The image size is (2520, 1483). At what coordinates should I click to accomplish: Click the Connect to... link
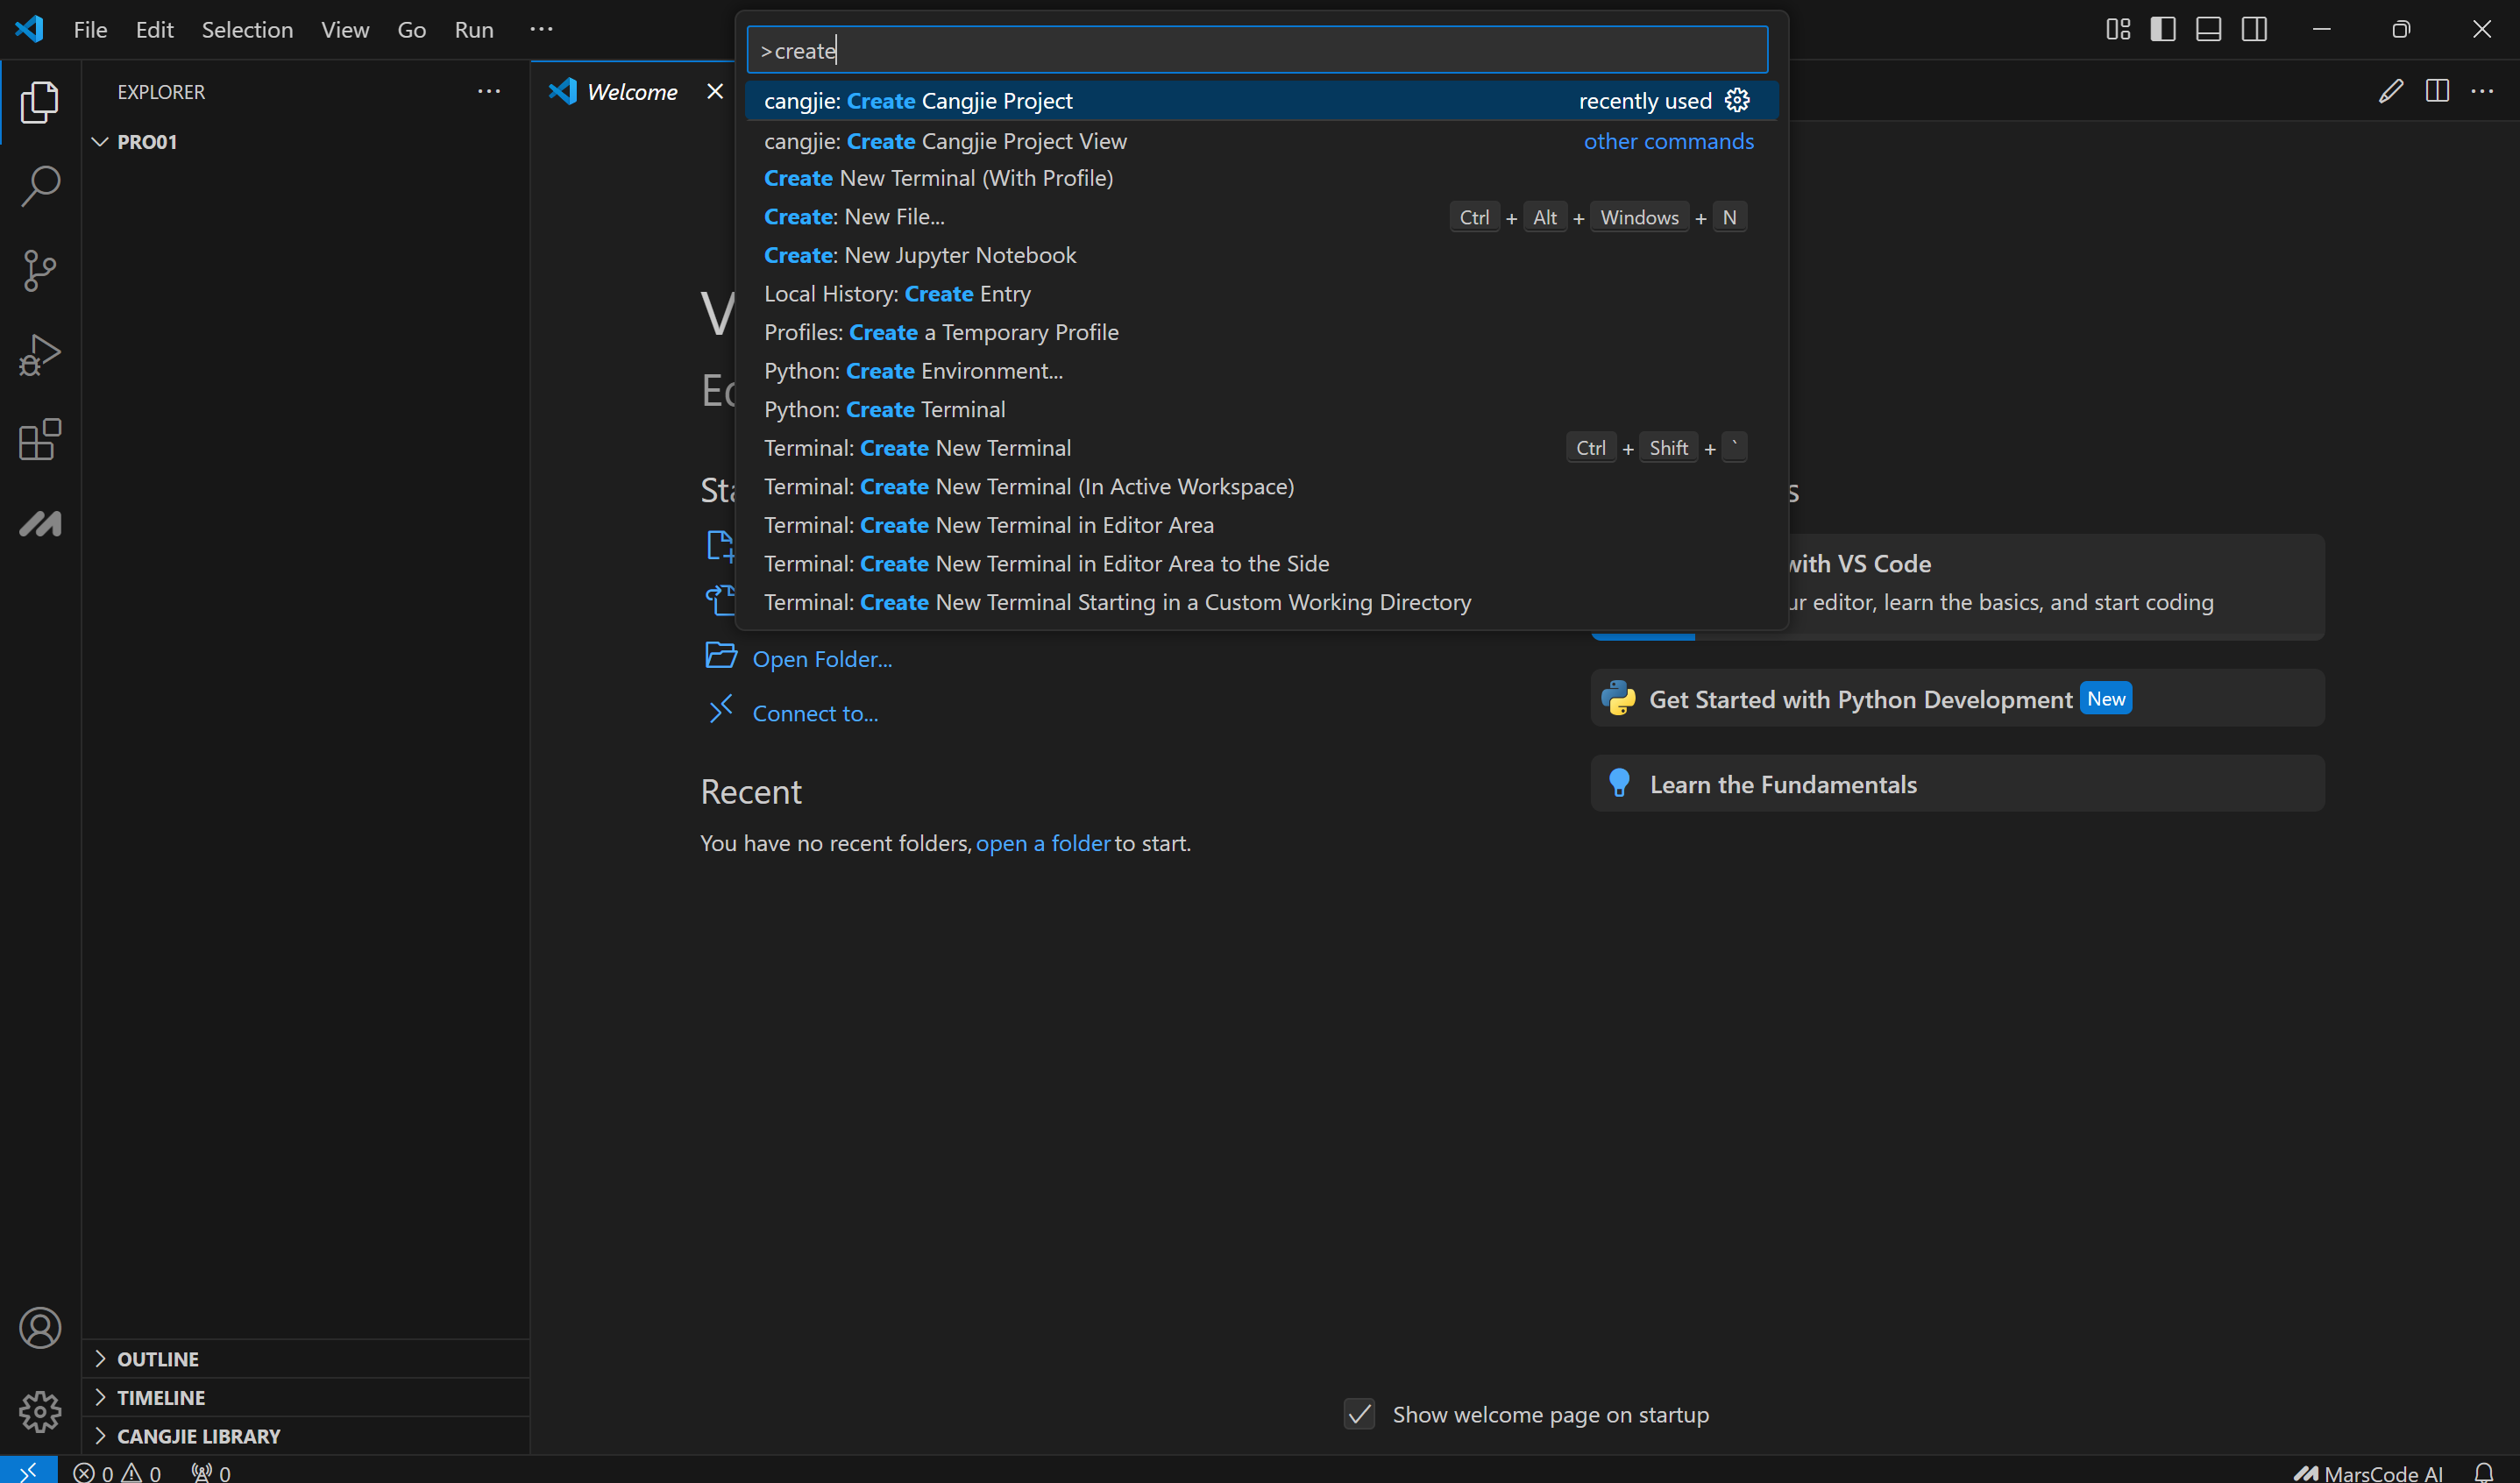pyautogui.click(x=815, y=713)
